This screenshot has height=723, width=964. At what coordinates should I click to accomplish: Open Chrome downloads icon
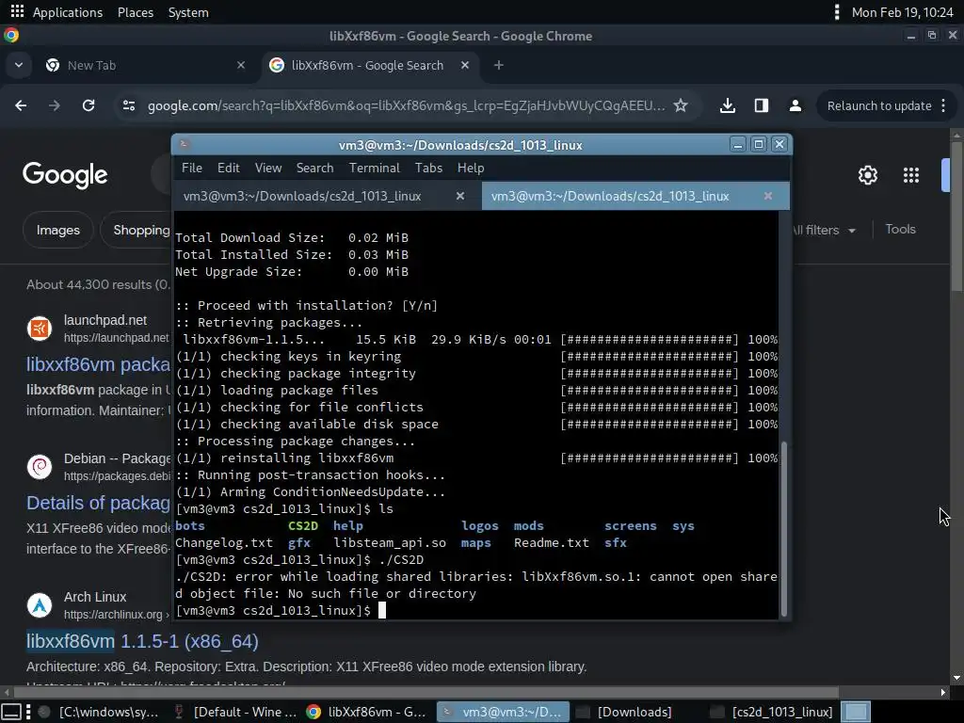click(728, 105)
